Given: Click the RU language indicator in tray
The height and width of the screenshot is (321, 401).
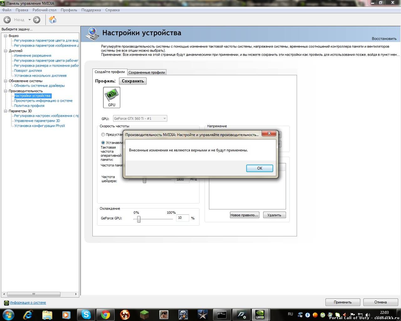Looking at the screenshot, I should point(290,314).
